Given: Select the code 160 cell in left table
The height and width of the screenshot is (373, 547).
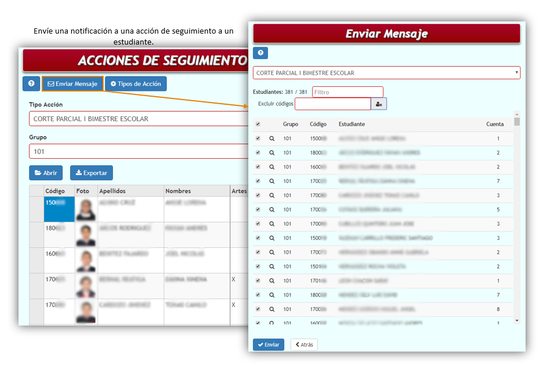Looking at the screenshot, I should point(59,261).
